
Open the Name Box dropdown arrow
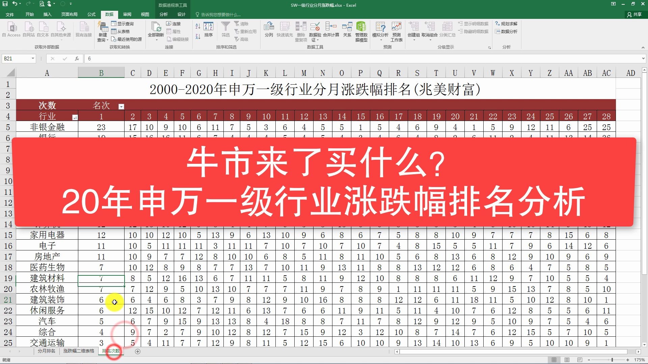click(x=33, y=59)
